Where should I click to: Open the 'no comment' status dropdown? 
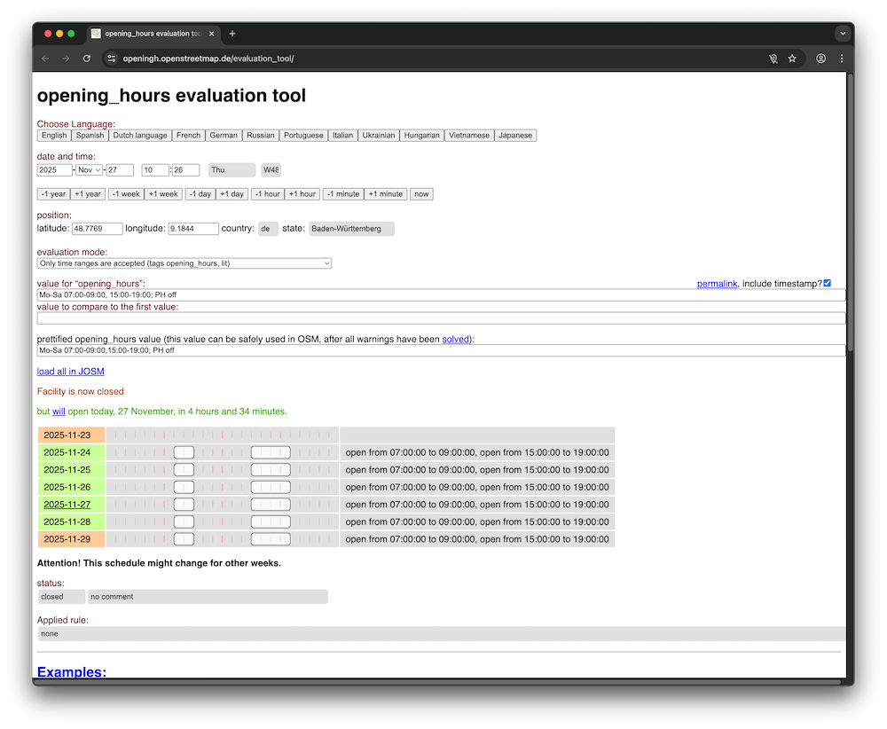pos(208,596)
